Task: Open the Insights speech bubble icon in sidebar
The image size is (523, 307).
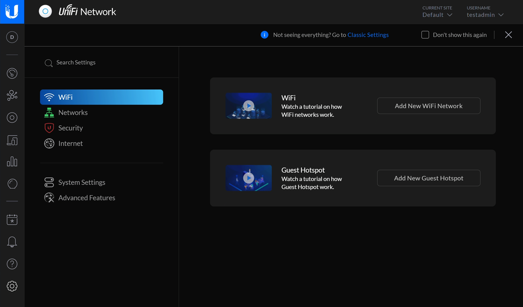Action: (12, 184)
